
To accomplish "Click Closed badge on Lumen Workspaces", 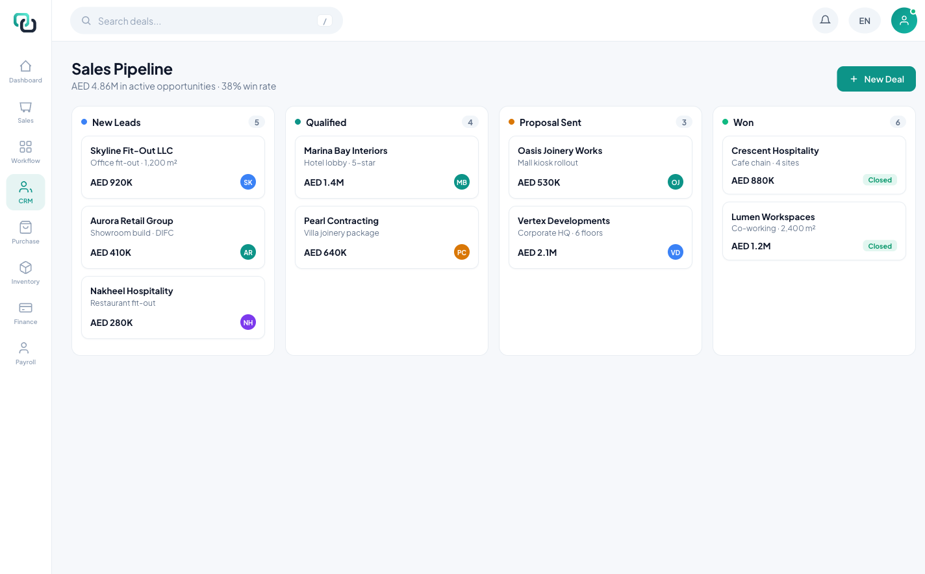I will [880, 246].
